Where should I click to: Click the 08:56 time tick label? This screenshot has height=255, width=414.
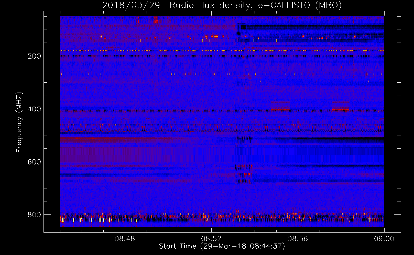click(x=298, y=239)
